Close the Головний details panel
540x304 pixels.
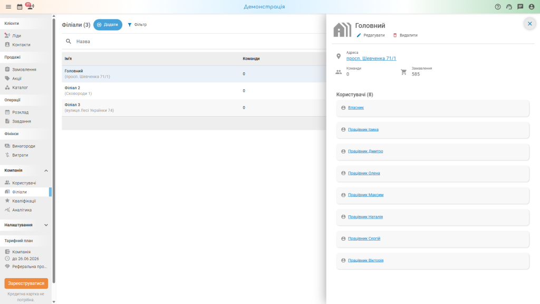529,24
